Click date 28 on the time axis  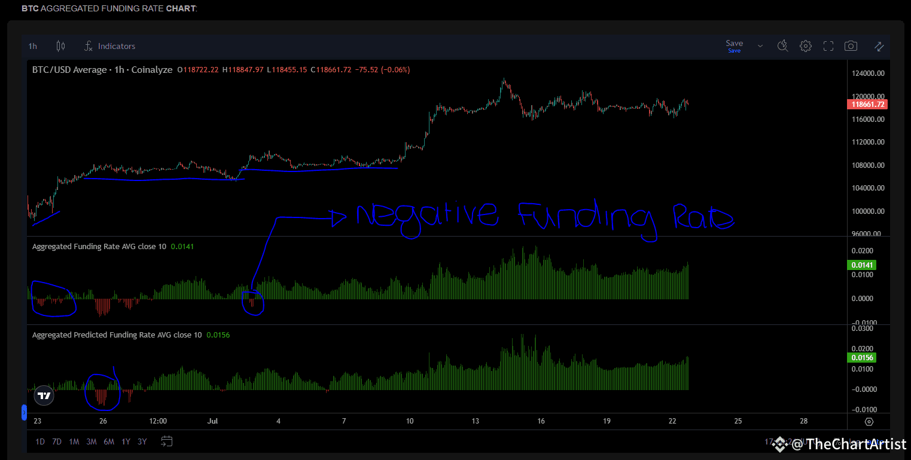pos(804,421)
